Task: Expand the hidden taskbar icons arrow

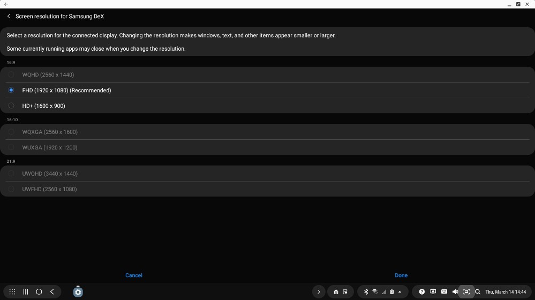Action: pos(319,292)
